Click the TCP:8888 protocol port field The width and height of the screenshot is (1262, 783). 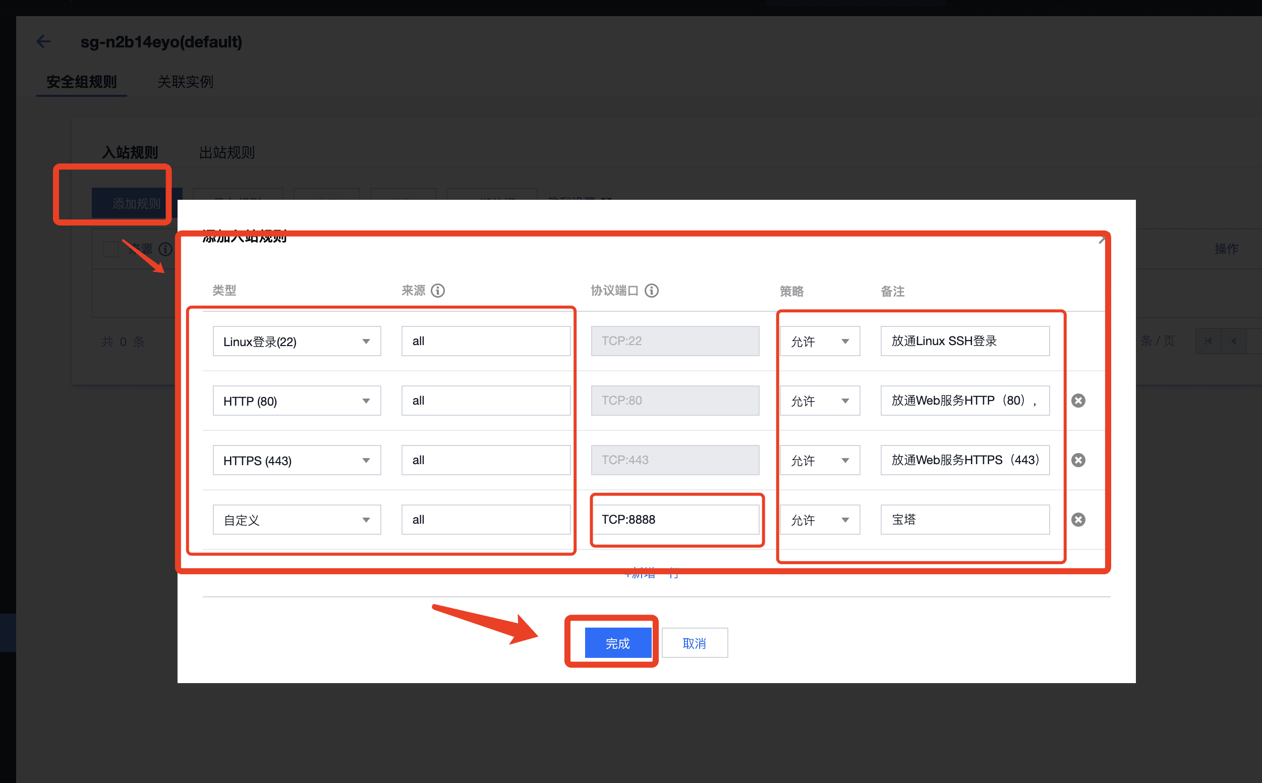[x=674, y=520]
